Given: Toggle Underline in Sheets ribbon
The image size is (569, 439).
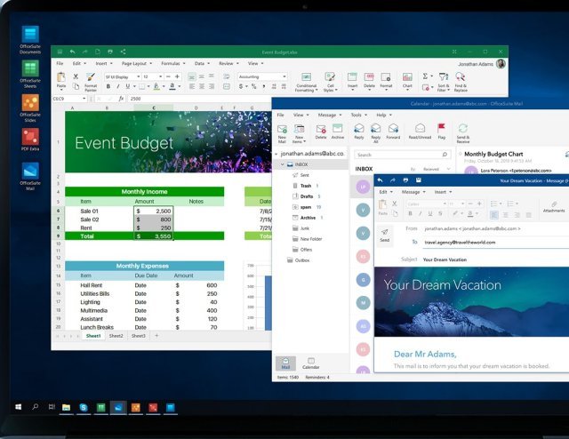Looking at the screenshot, I should 128,86.
